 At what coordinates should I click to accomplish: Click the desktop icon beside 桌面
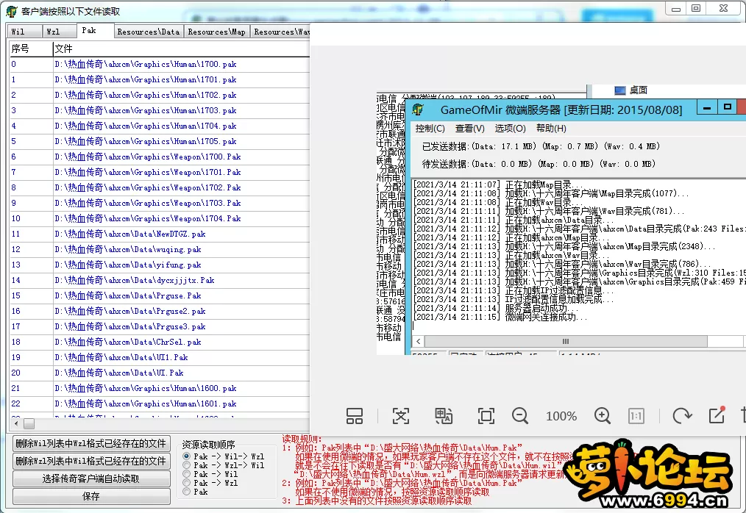[619, 90]
